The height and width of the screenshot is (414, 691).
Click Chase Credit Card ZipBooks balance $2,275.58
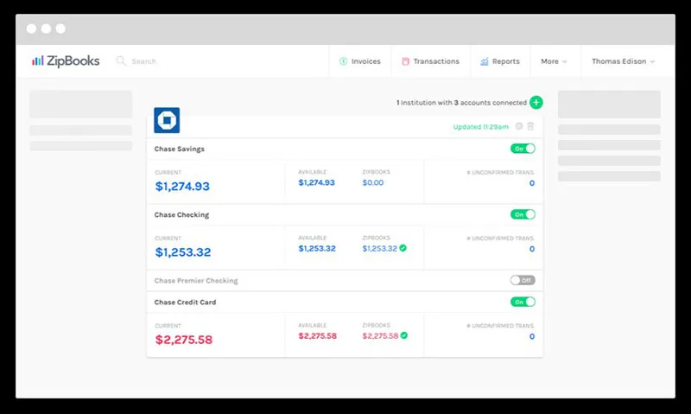coord(380,335)
